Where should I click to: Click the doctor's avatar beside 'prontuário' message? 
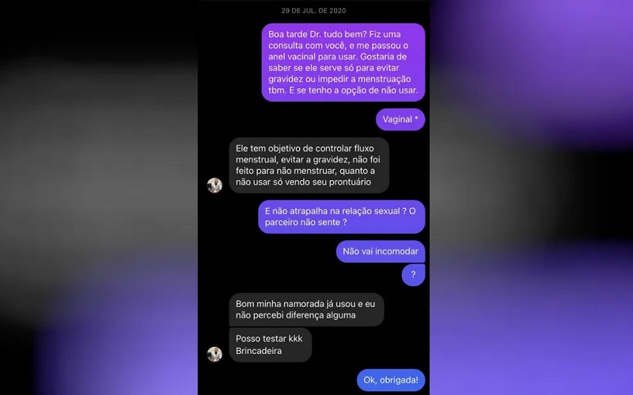[x=214, y=186]
